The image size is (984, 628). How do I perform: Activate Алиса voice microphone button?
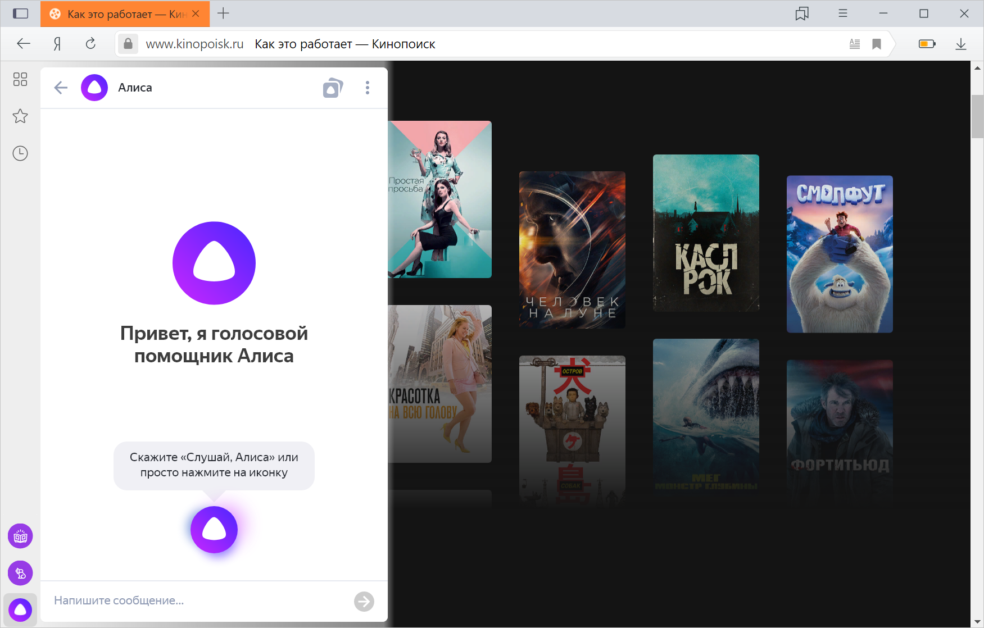coord(214,530)
